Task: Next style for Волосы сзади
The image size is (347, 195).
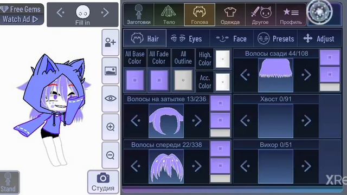Action: click(x=306, y=75)
